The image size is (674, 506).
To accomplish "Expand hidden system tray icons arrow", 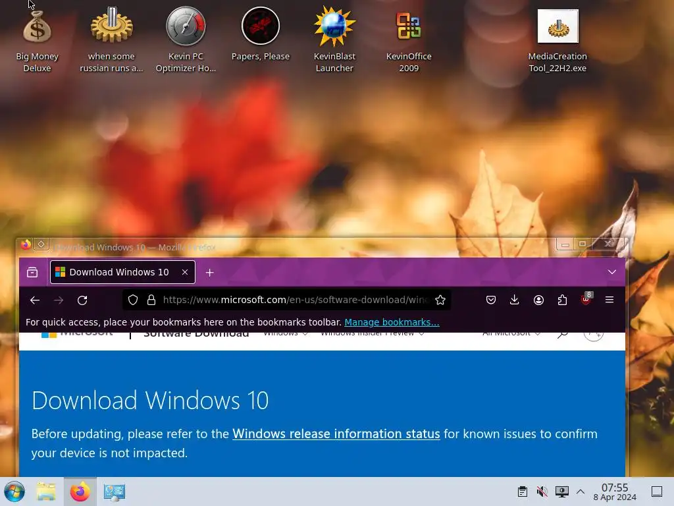I will click(x=581, y=492).
